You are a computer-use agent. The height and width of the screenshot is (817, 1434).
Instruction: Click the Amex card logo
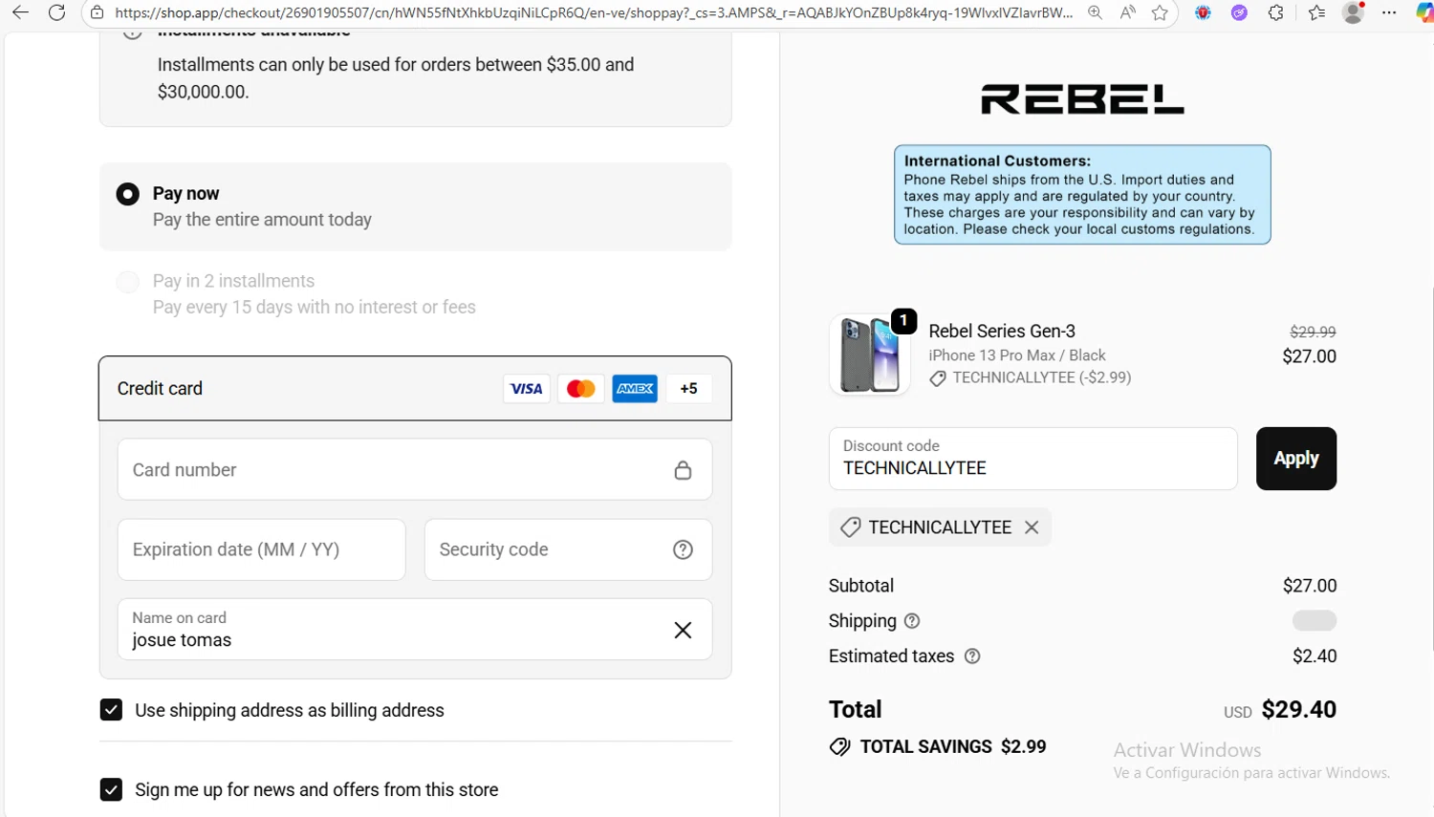tap(635, 389)
